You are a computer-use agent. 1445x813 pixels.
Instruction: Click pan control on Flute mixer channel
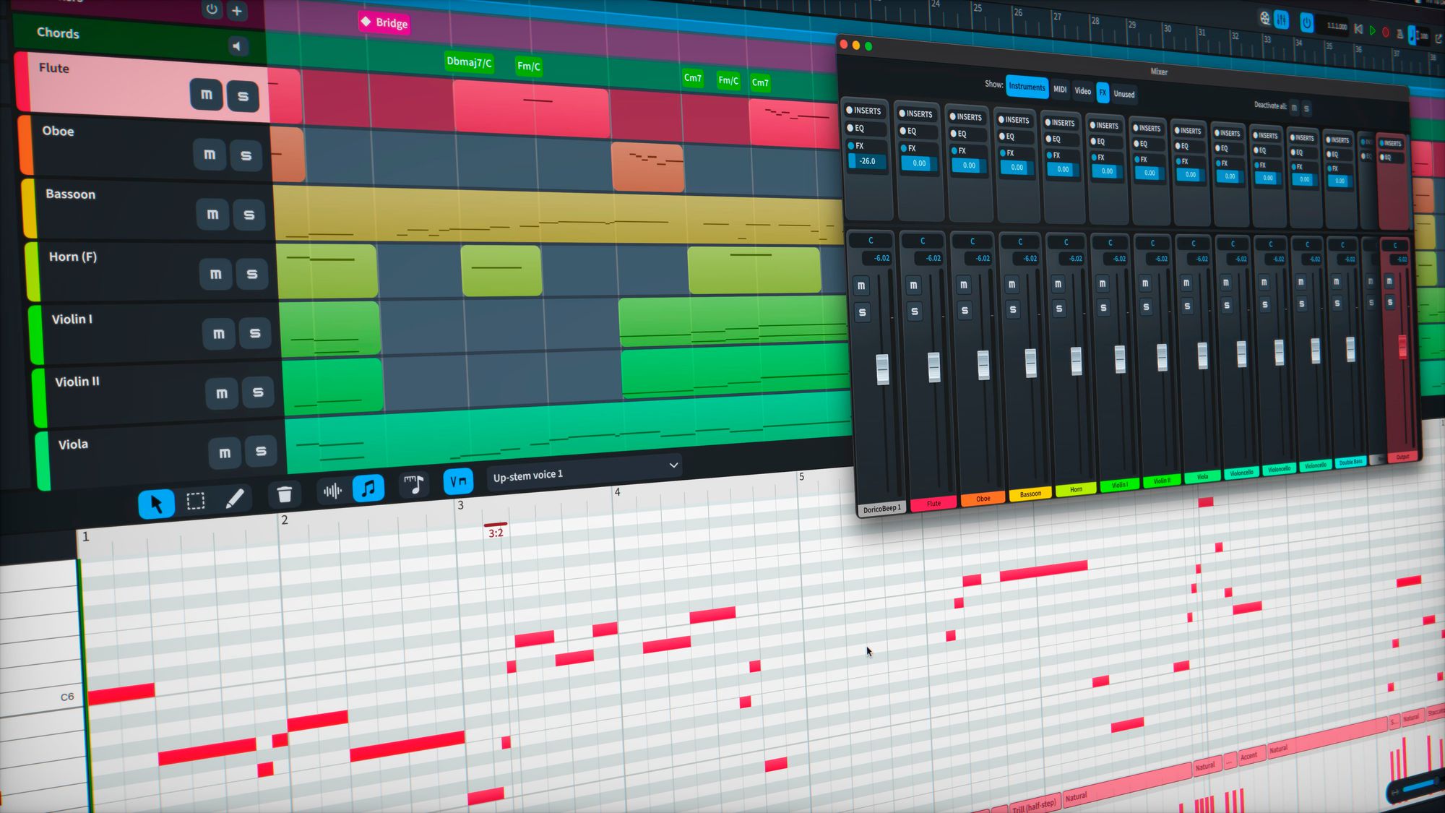point(923,241)
